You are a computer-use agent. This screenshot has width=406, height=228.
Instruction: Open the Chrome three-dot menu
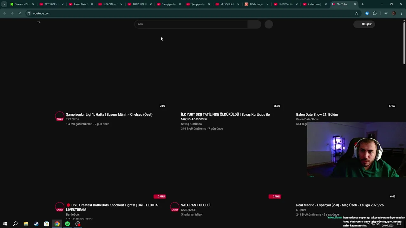[402, 13]
